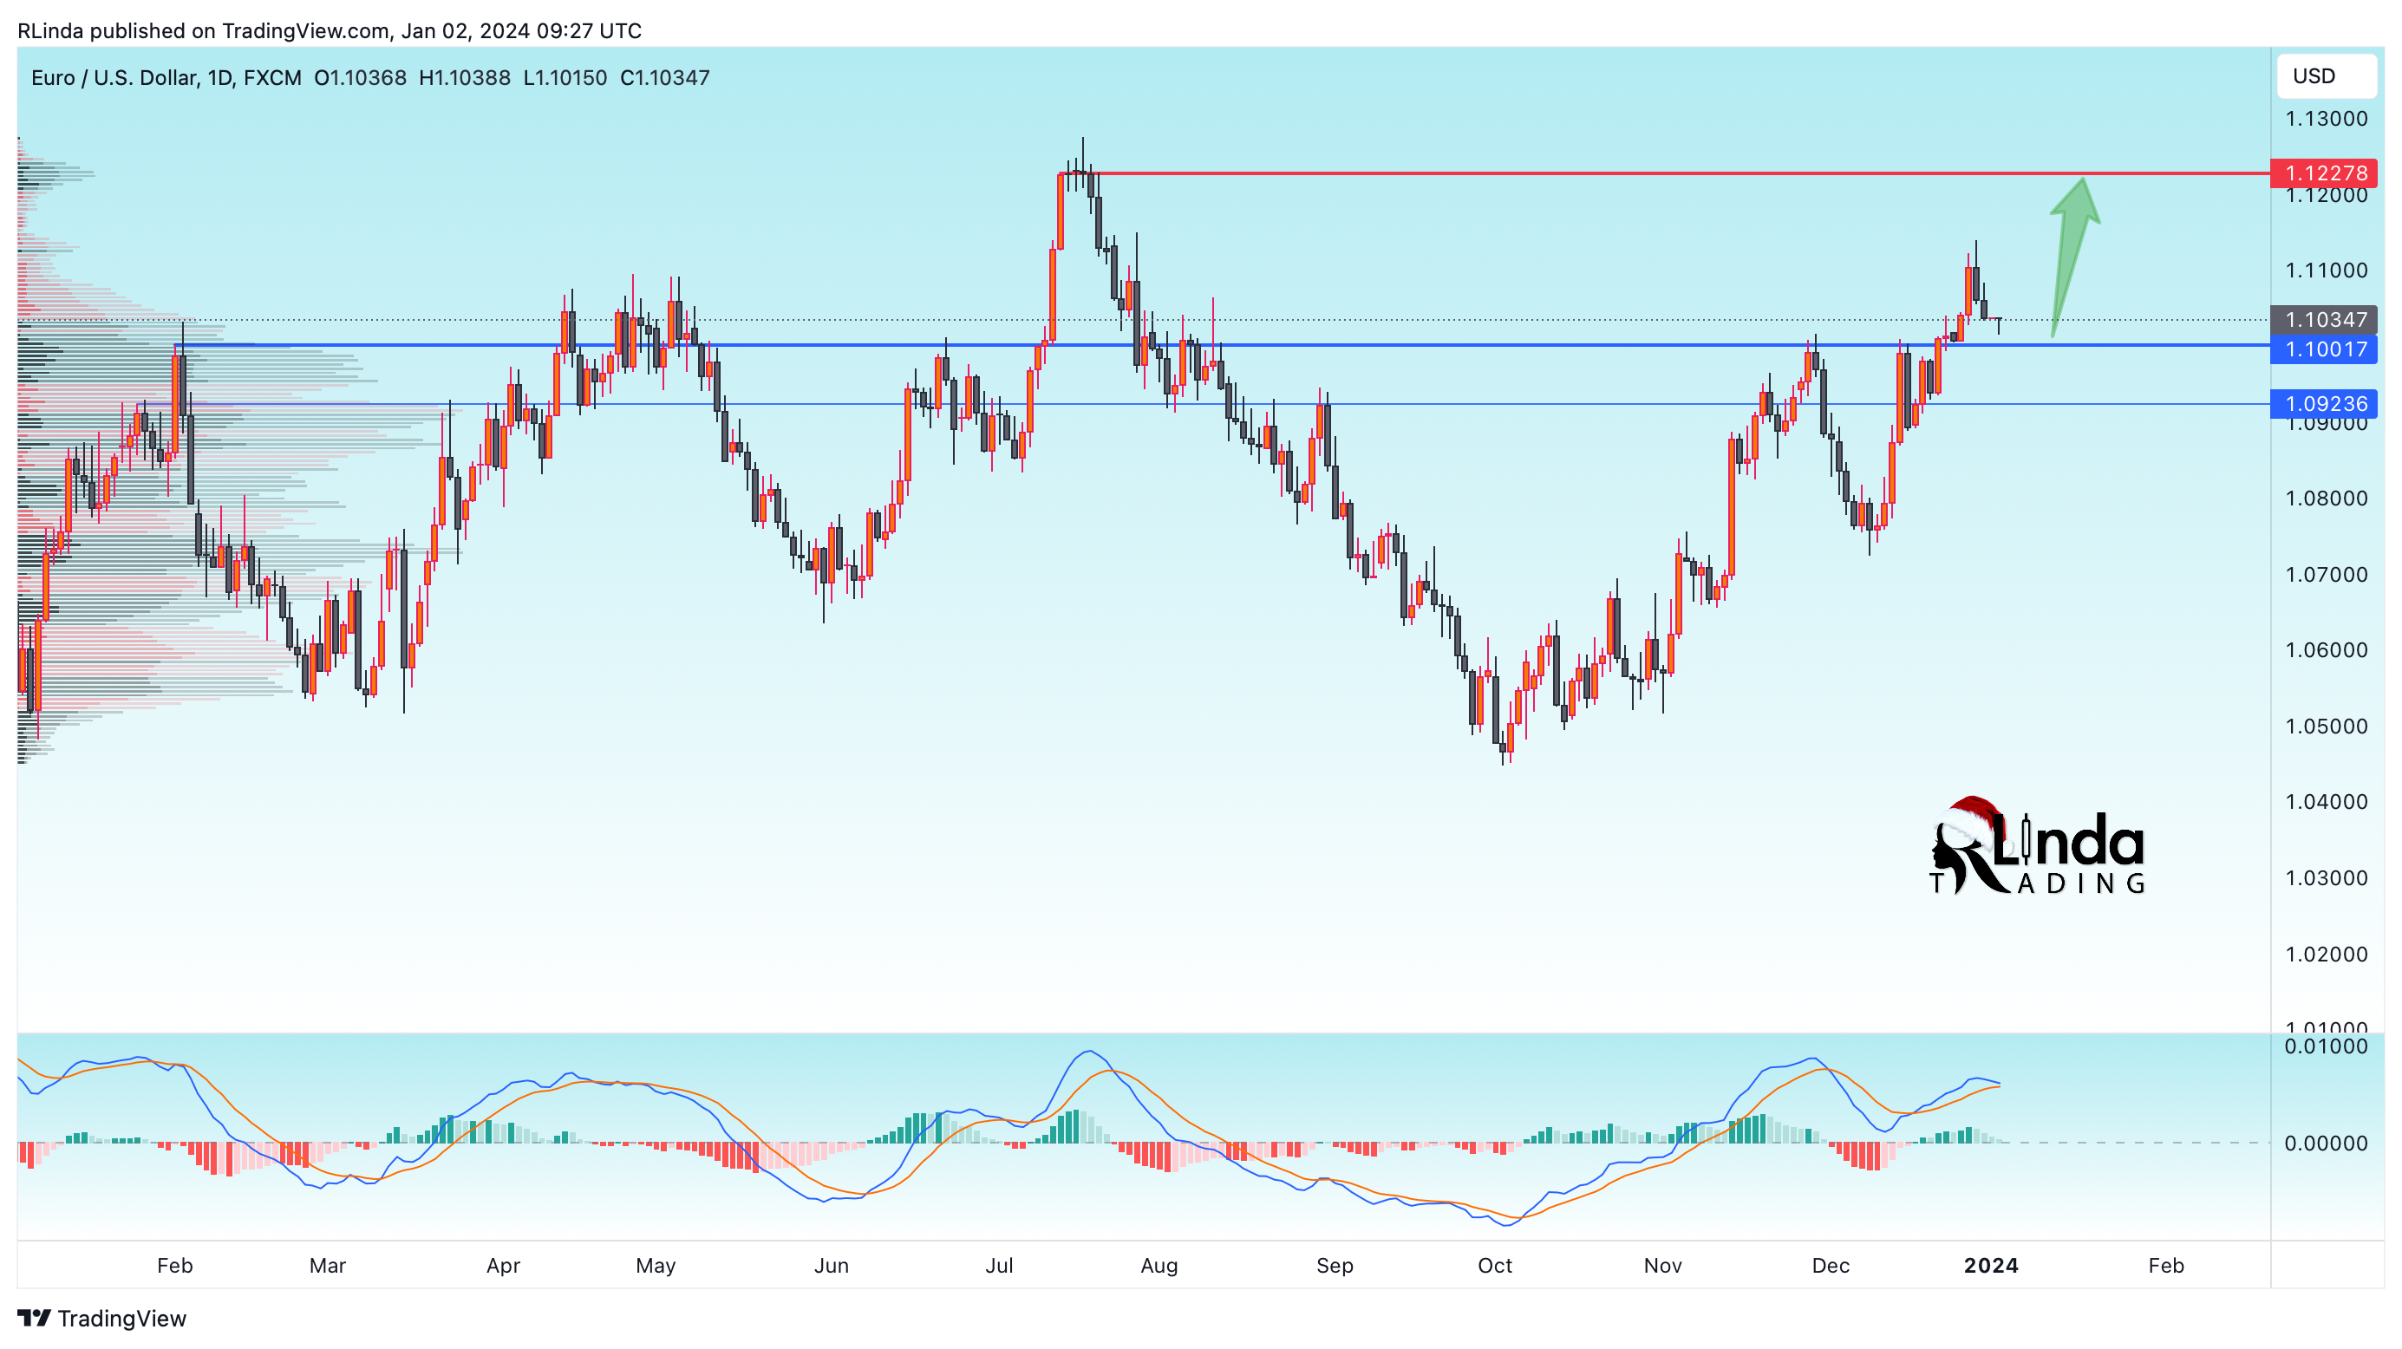
Task: Click the low value L1.10150
Action: pyautogui.click(x=565, y=77)
